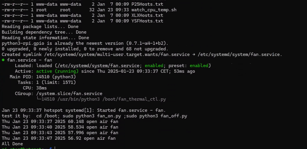Click the 'All Done' output line
The height and width of the screenshot is (149, 307).
(12, 144)
